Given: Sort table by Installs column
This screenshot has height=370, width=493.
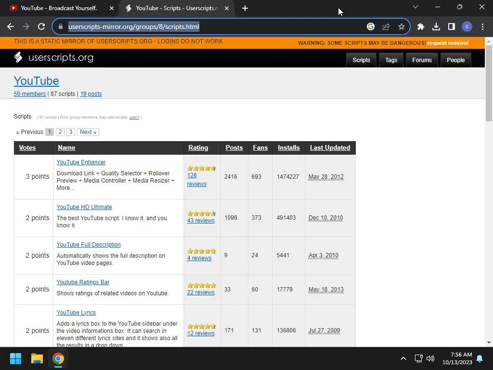Looking at the screenshot, I should [289, 147].
